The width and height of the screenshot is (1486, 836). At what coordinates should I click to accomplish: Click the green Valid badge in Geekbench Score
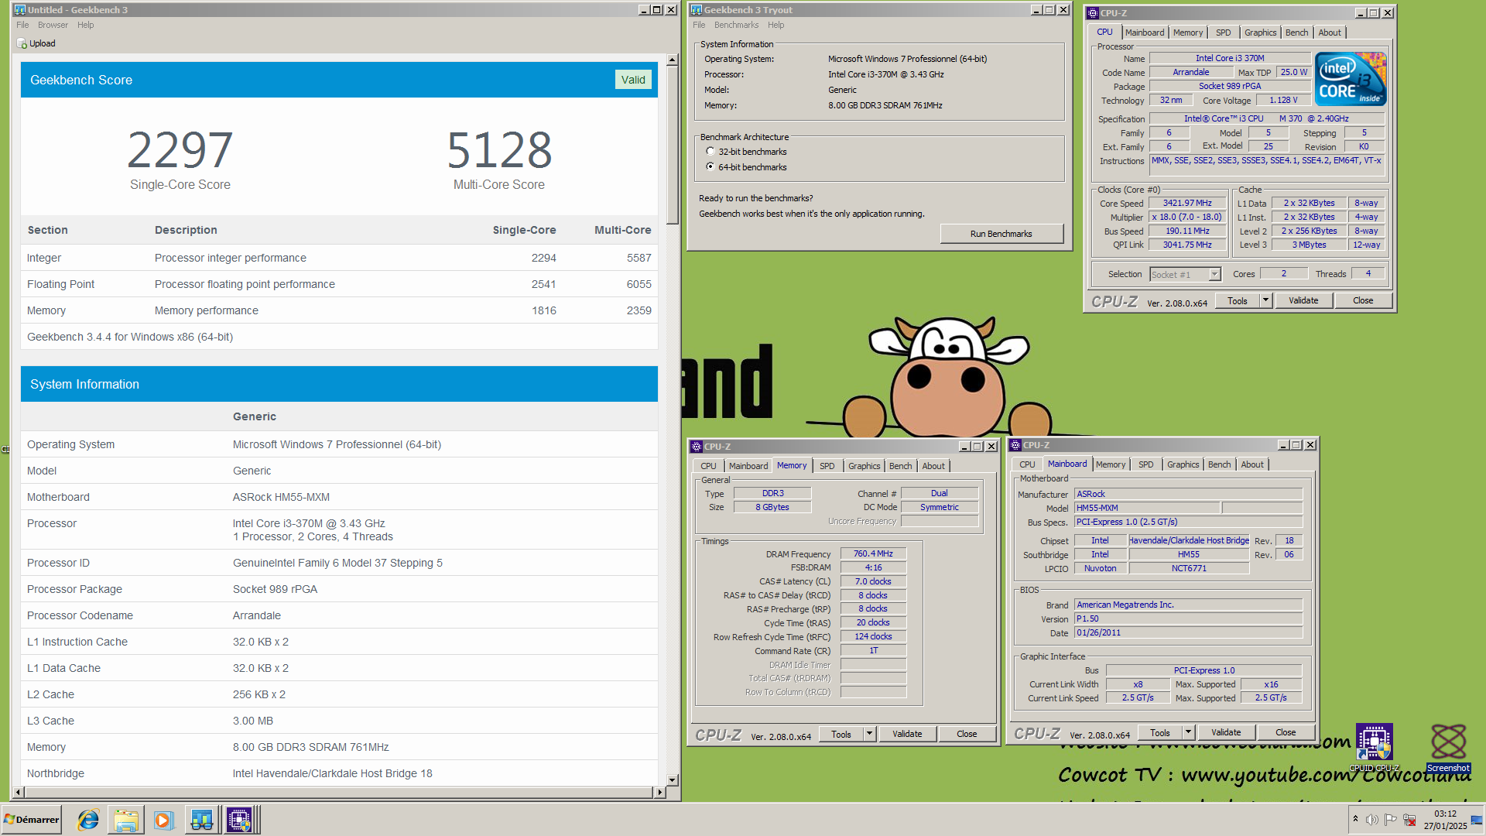click(633, 80)
